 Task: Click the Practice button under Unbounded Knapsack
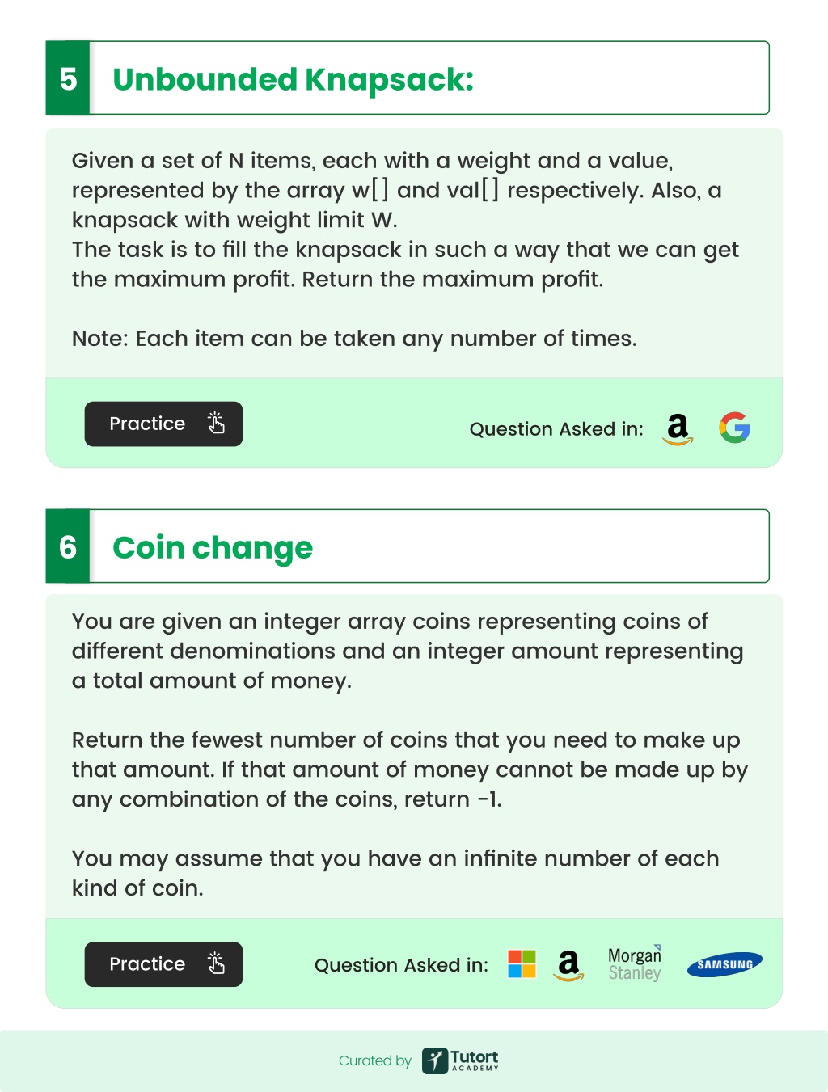[x=163, y=424]
